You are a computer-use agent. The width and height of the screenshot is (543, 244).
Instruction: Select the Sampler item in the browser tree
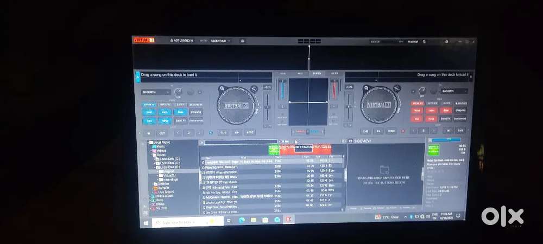tap(161, 188)
